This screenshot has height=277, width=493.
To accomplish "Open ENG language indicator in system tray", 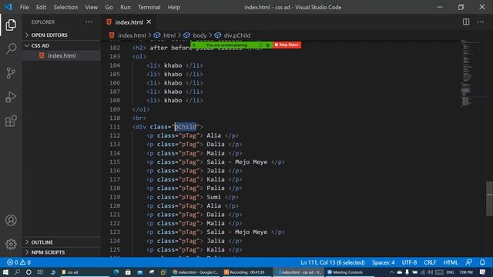I will [450, 272].
